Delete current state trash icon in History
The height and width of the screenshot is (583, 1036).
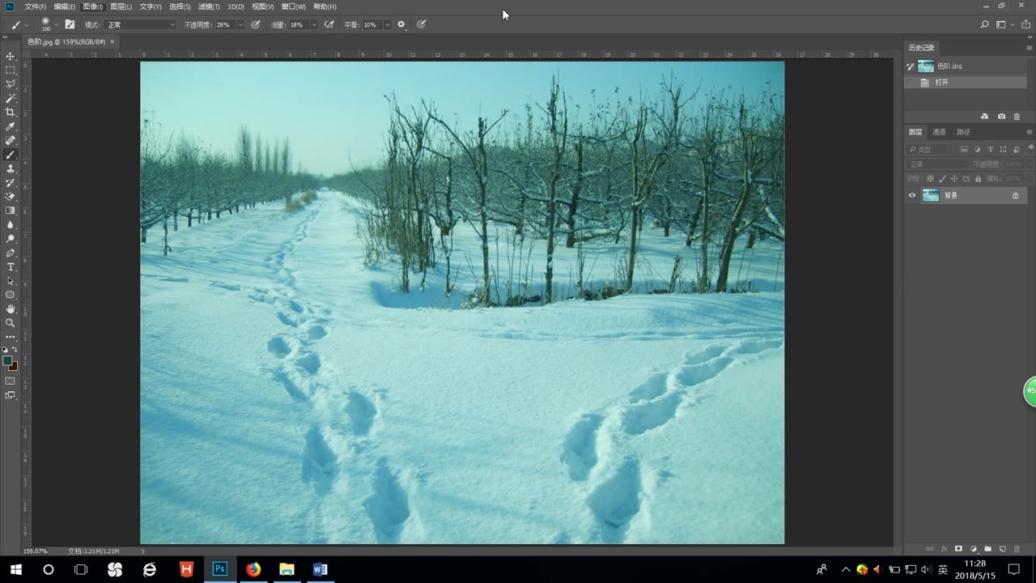point(1017,117)
